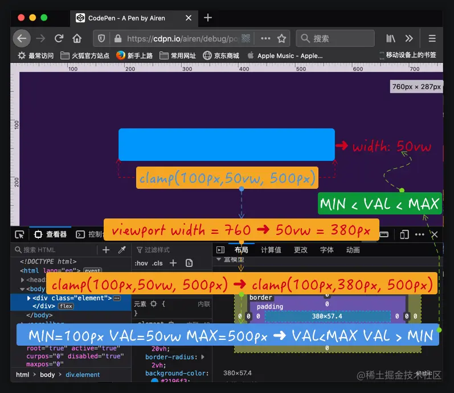Focus the 搜索 HTML search field
Viewport: 454px width, 393px height.
coord(55,250)
